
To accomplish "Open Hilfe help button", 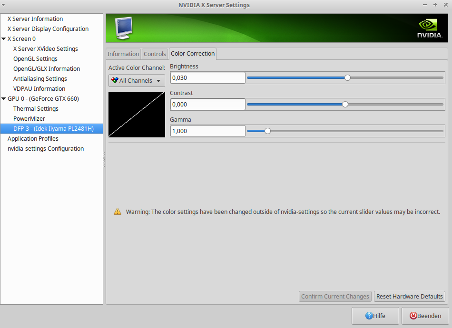I will [x=375, y=316].
